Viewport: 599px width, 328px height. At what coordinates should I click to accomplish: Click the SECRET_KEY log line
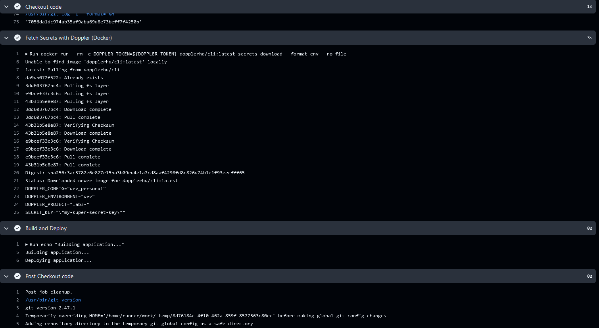[75, 212]
